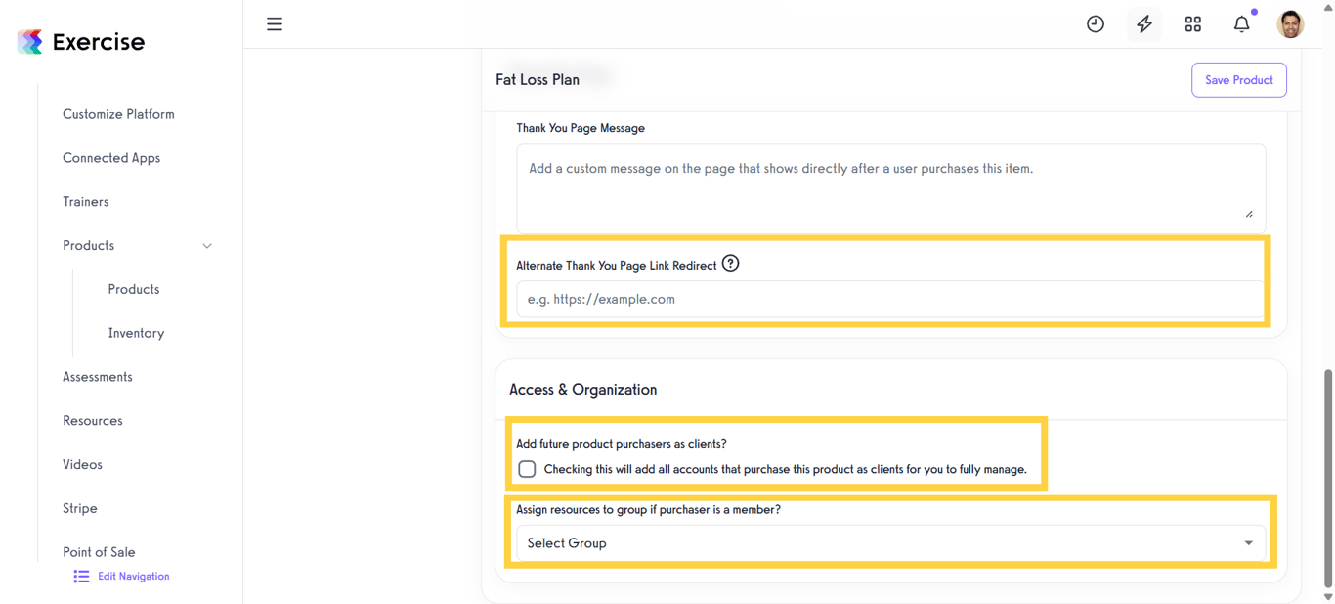Open the hamburger menu
This screenshot has height=604, width=1335.
[x=274, y=23]
